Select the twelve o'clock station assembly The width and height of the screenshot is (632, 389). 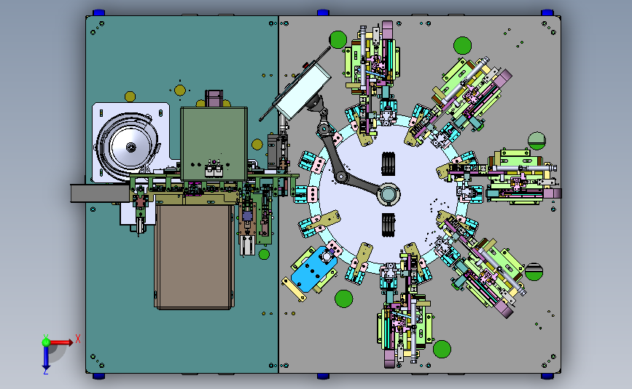pos(372,77)
